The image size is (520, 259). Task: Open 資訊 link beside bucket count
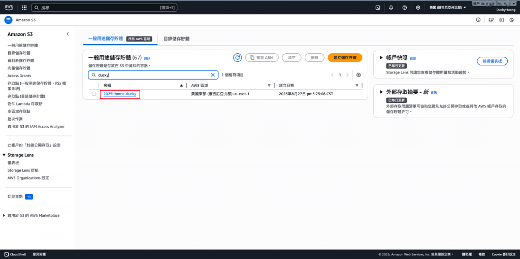tap(147, 58)
